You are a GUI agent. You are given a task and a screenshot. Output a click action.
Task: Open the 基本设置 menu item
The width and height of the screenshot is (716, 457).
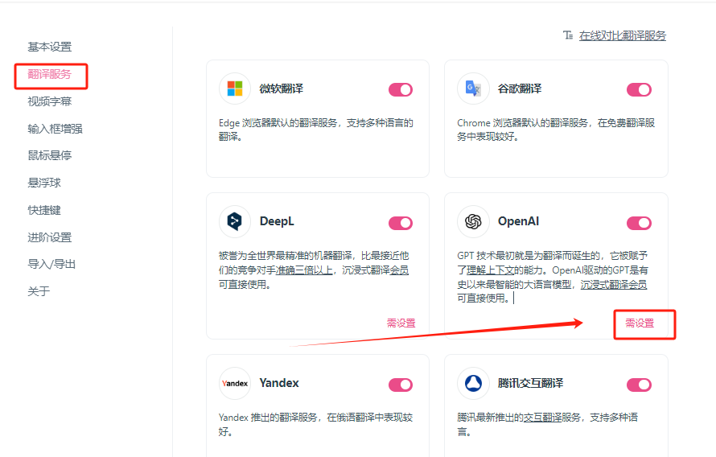(50, 47)
